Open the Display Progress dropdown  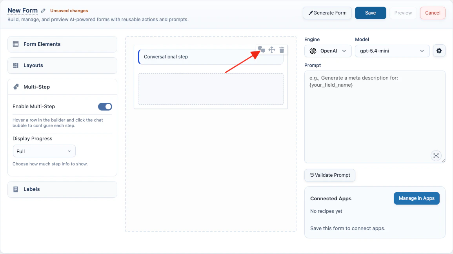(x=44, y=151)
